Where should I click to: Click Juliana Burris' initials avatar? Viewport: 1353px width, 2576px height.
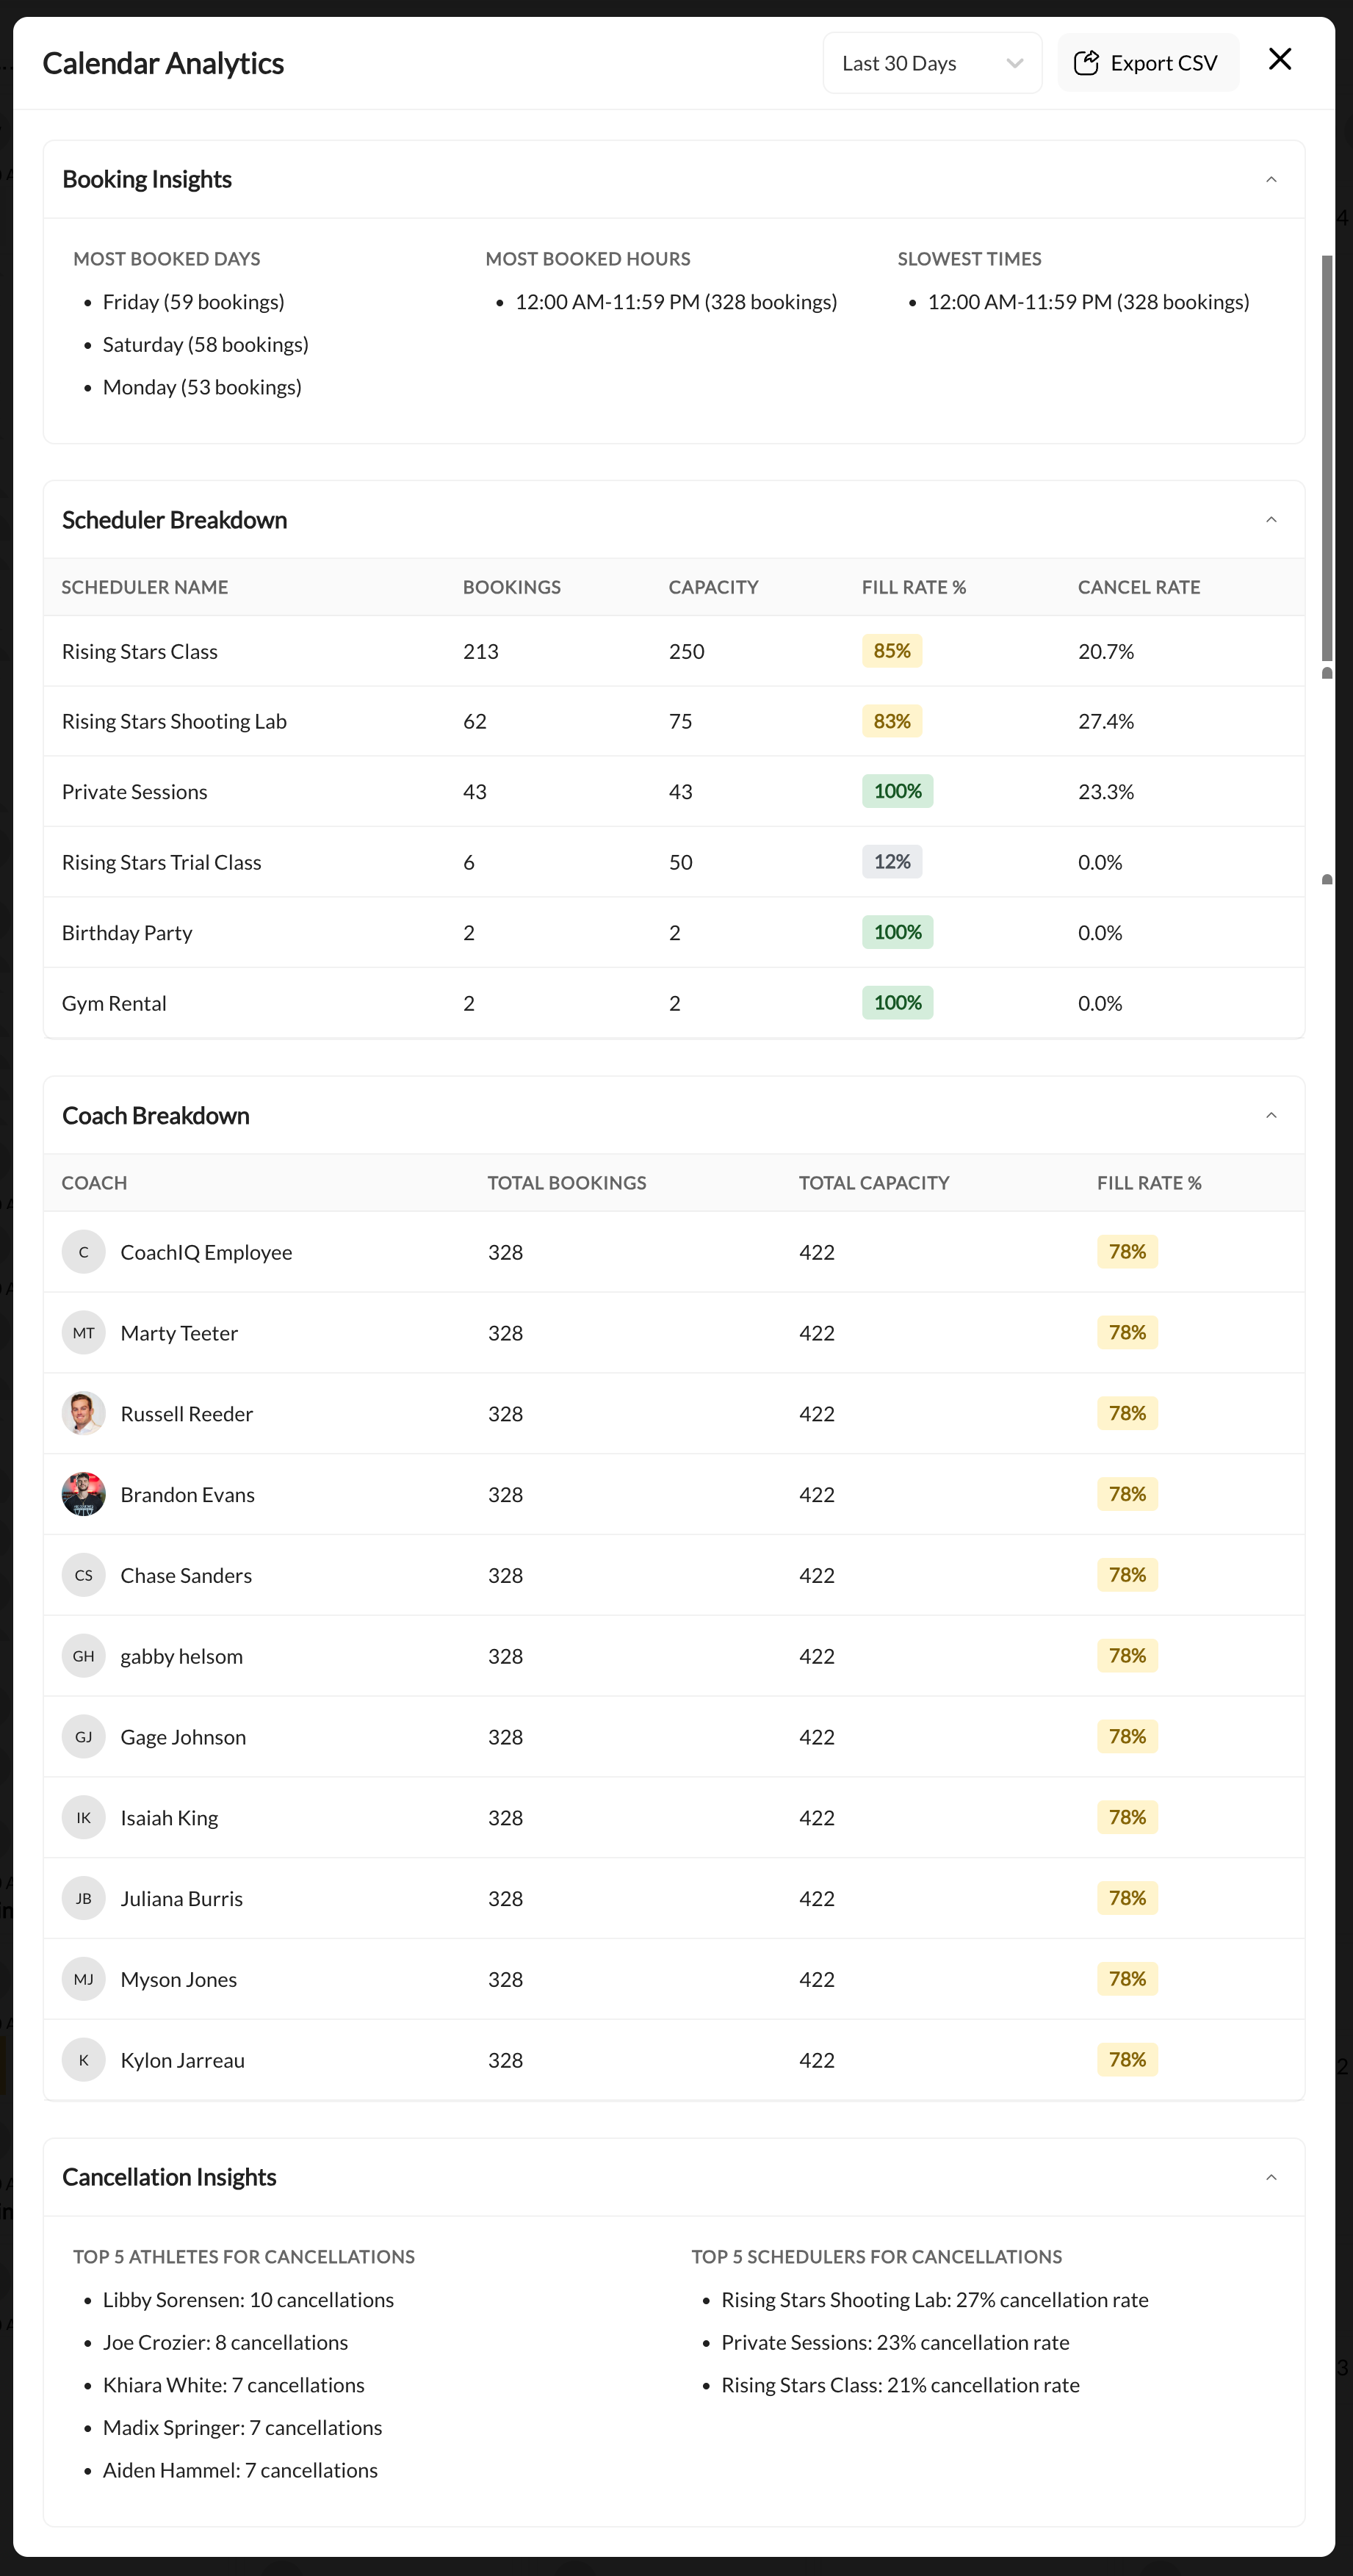[x=84, y=1898]
